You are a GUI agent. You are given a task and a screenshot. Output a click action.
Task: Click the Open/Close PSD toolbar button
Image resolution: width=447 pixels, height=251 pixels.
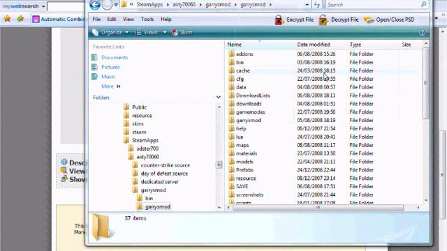click(389, 20)
